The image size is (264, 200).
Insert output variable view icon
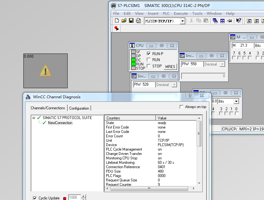click(256, 21)
